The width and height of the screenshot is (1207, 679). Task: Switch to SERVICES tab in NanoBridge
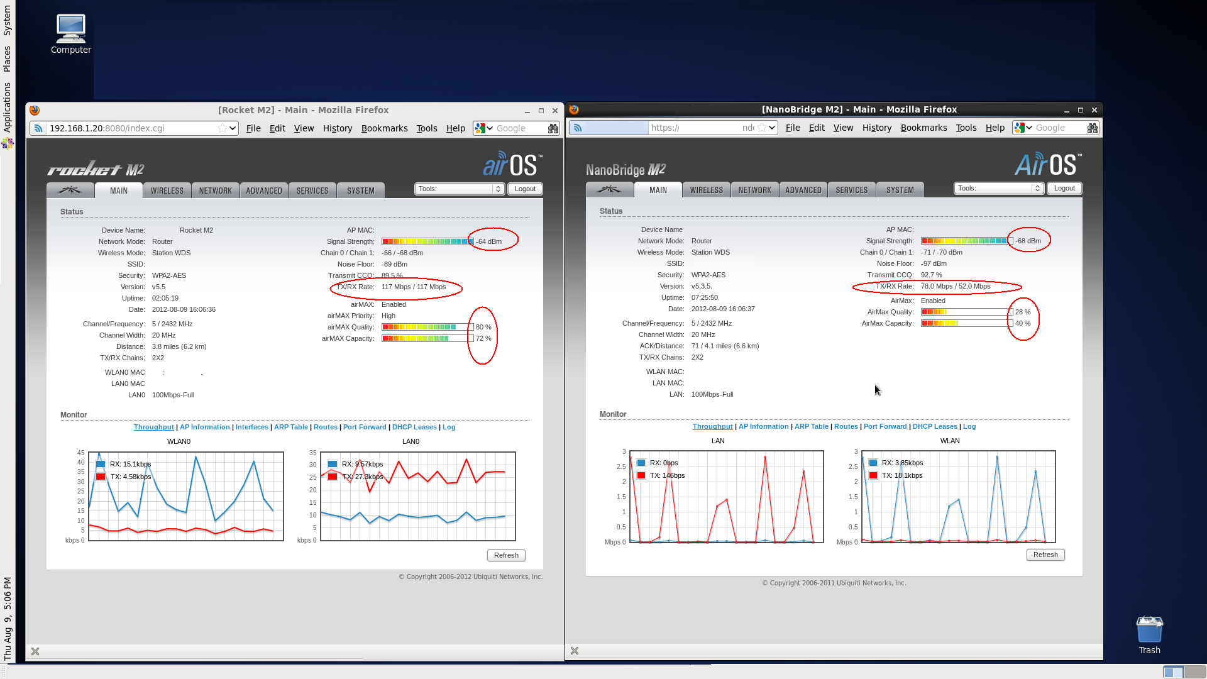pos(852,190)
